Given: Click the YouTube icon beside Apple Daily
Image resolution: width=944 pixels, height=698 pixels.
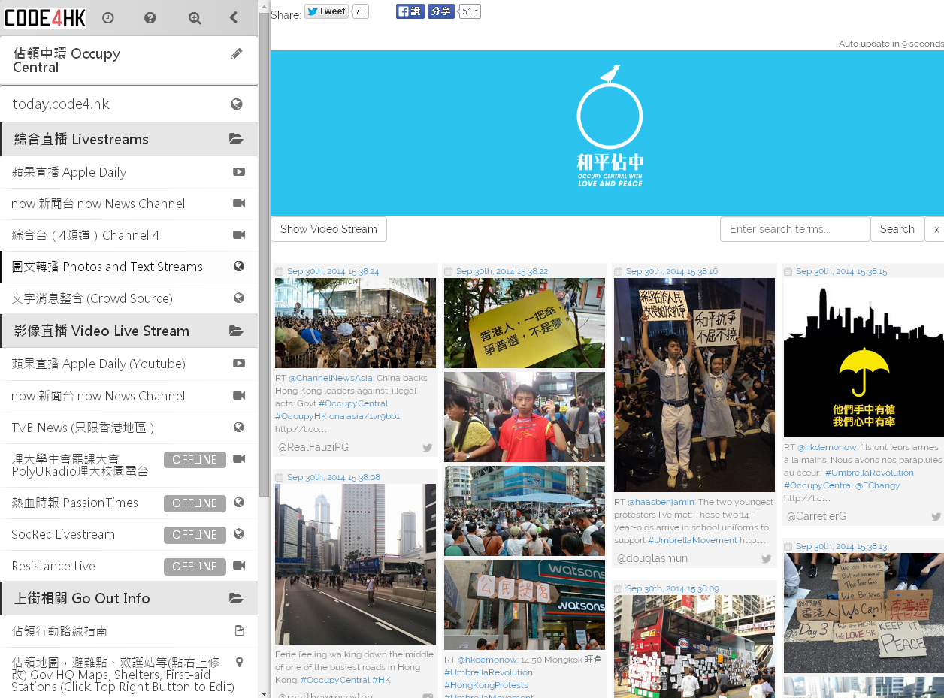Looking at the screenshot, I should click(x=238, y=171).
